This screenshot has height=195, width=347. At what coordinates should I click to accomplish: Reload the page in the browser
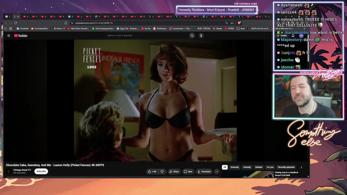(x=15, y=23)
